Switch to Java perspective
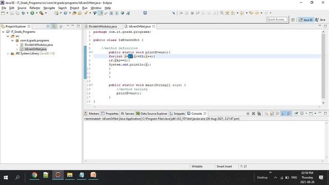Screen dimensions: 329x185 pyautogui.click(x=320, y=20)
